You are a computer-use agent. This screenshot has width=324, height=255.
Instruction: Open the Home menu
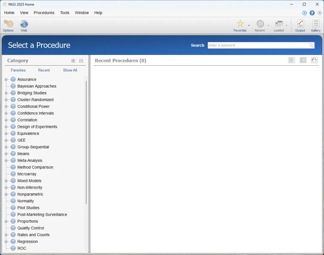point(9,13)
